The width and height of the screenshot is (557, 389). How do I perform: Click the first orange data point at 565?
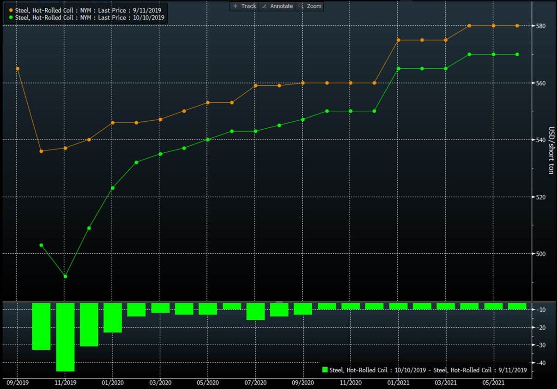pyautogui.click(x=18, y=68)
